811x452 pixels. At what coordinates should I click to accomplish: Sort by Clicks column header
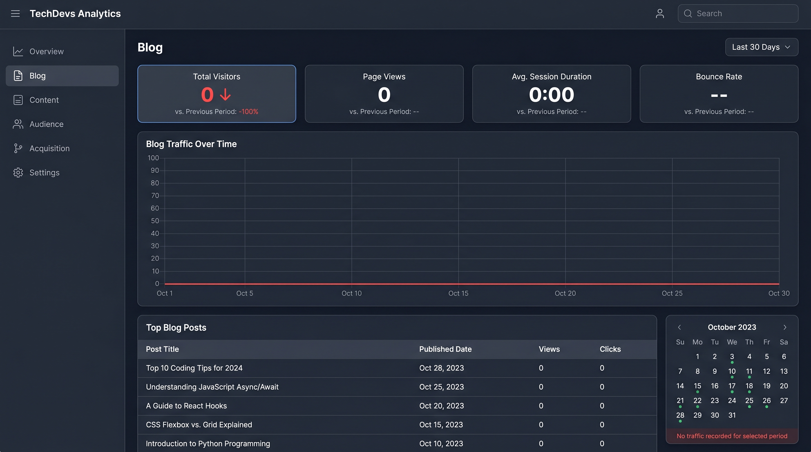[610, 349]
